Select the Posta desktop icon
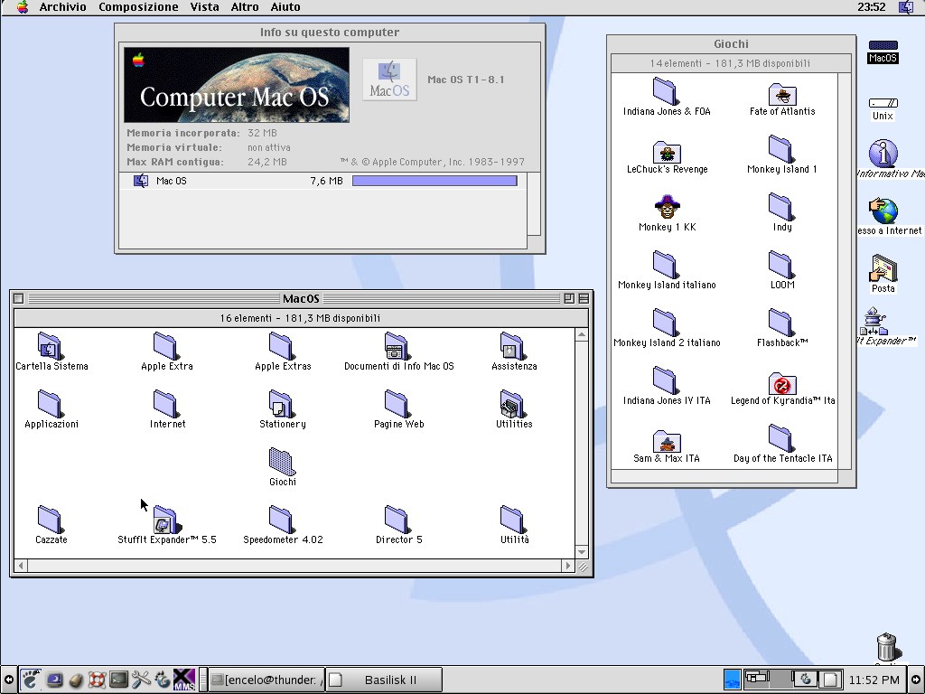Screen dimensions: 925x694 pos(883,274)
